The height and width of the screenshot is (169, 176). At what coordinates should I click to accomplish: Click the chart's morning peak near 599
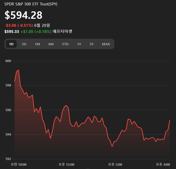[x=19, y=70]
